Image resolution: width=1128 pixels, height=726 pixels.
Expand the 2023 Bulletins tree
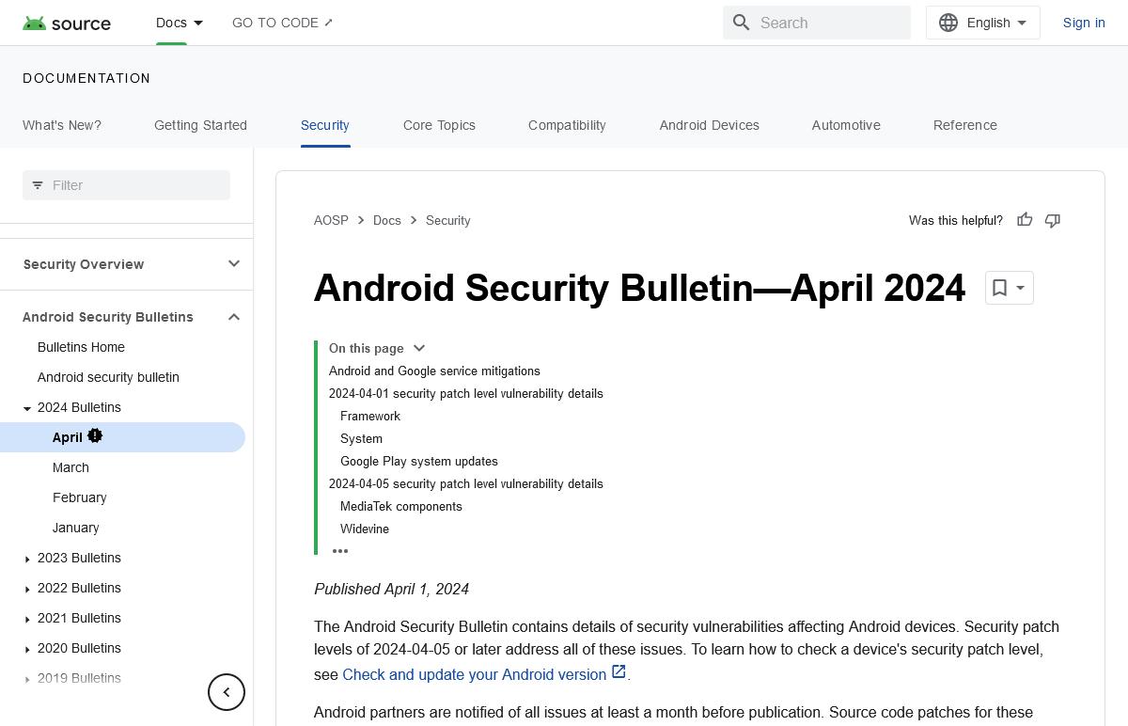click(x=27, y=559)
